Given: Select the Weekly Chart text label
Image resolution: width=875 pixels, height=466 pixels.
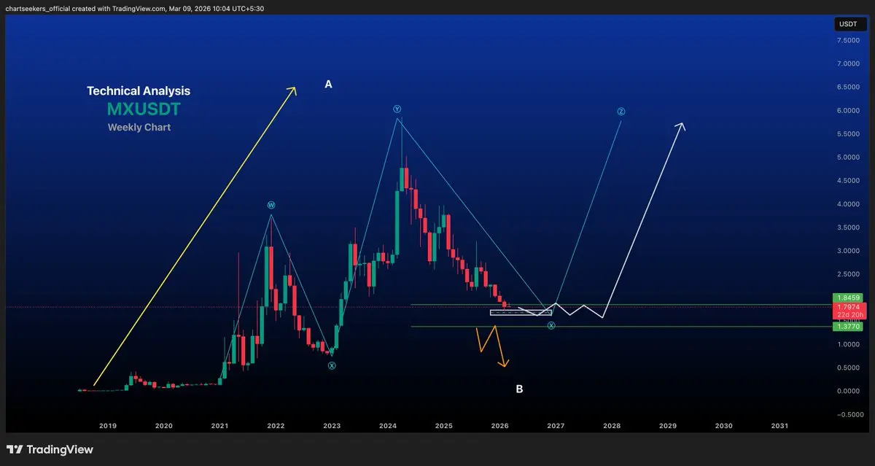Looking at the screenshot, I should [x=139, y=128].
